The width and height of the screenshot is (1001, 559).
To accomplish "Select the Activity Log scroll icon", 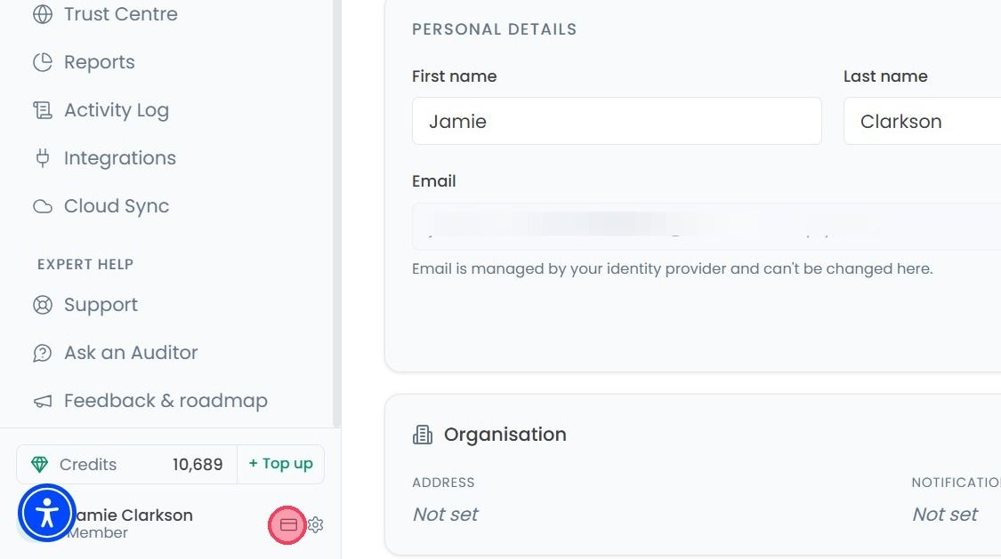I will pyautogui.click(x=43, y=110).
